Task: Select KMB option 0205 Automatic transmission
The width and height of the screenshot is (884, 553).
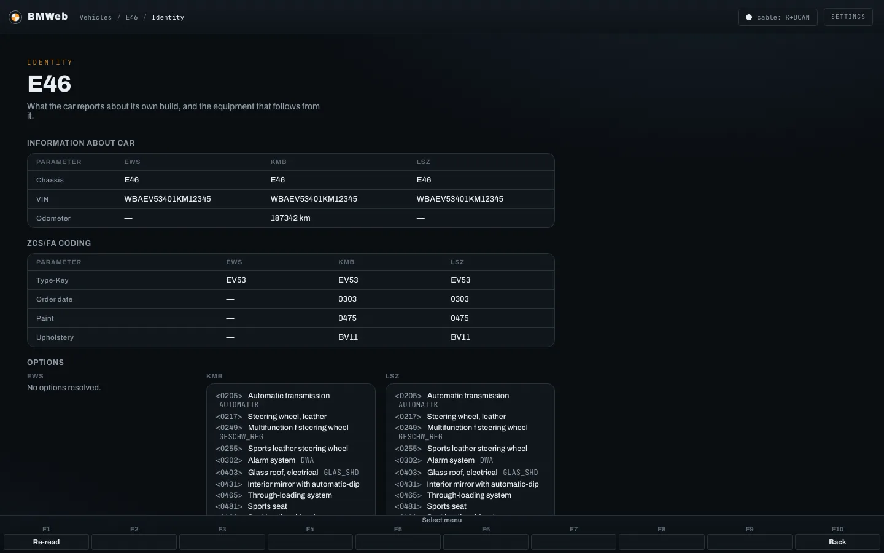Action: (x=291, y=400)
